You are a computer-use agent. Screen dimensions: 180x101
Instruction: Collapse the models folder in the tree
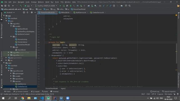pyautogui.click(x=11, y=26)
